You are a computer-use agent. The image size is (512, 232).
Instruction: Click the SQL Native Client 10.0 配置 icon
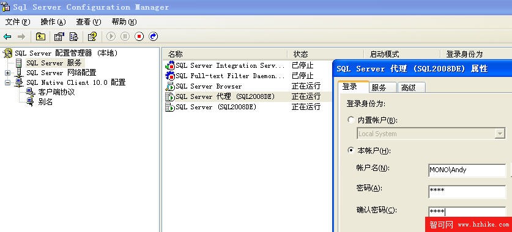tap(19, 82)
